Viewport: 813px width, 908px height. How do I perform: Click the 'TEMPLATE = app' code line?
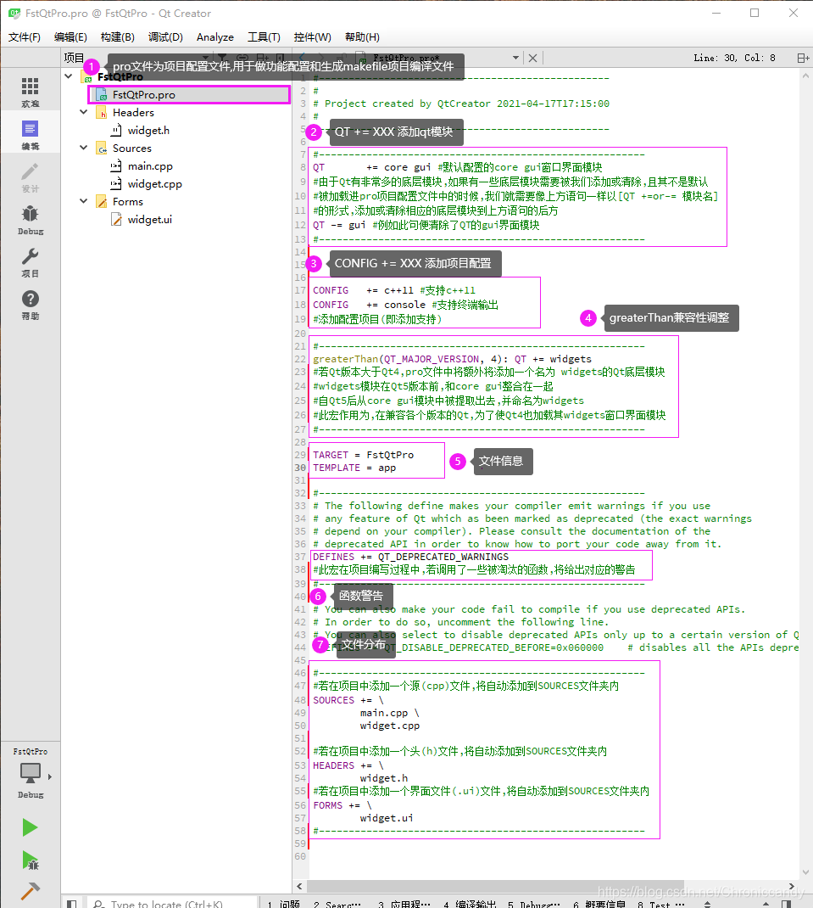[x=354, y=468]
